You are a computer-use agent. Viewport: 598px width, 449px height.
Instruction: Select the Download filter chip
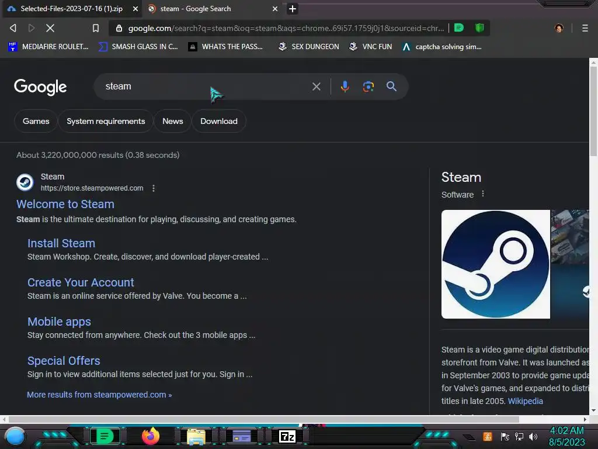tap(219, 121)
